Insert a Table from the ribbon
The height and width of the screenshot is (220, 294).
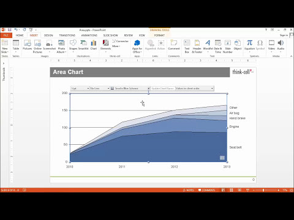[16, 45]
